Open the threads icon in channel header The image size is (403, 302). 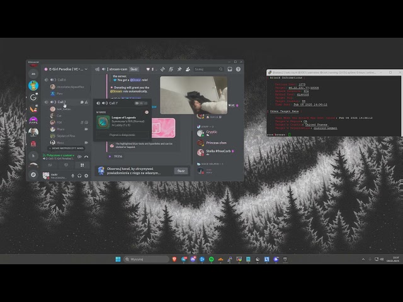click(x=162, y=69)
